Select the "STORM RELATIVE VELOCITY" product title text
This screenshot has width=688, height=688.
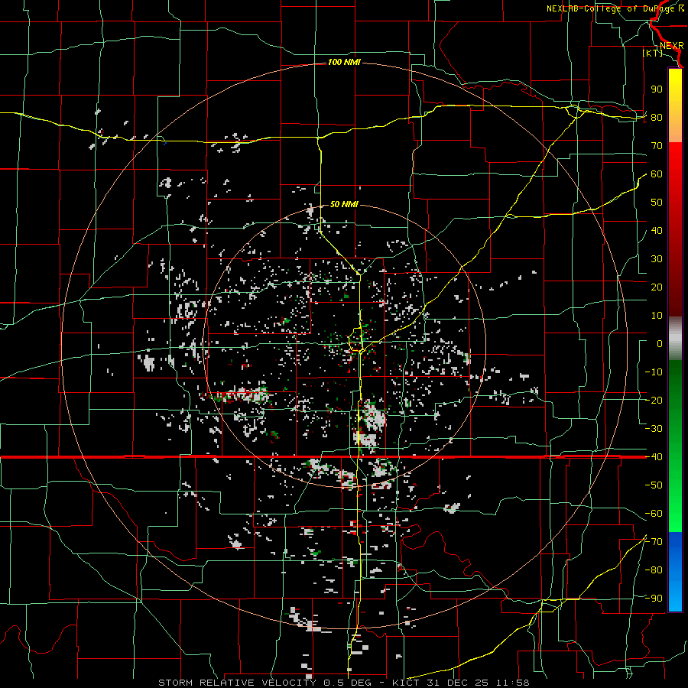[x=237, y=683]
